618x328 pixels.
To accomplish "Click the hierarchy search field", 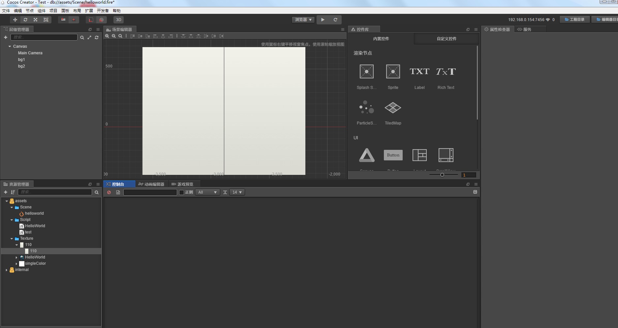I will click(x=44, y=37).
